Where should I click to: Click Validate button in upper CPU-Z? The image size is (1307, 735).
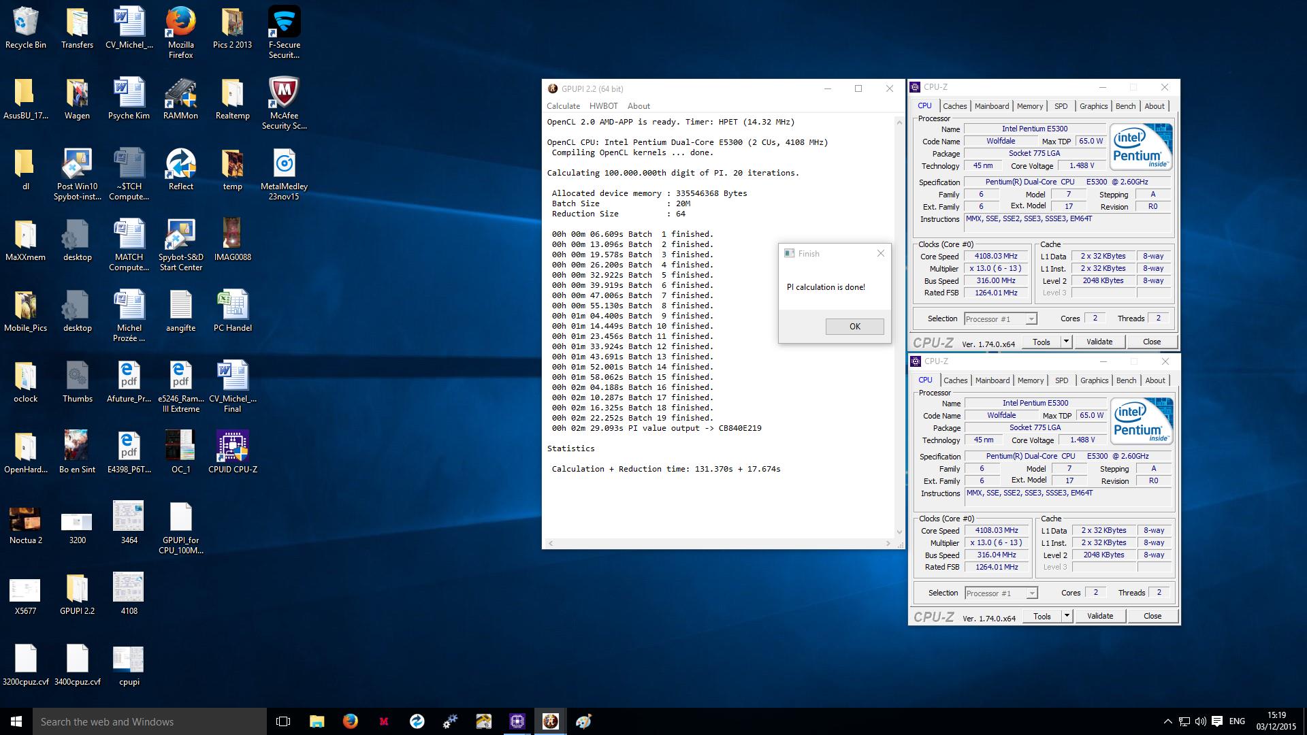(1099, 342)
